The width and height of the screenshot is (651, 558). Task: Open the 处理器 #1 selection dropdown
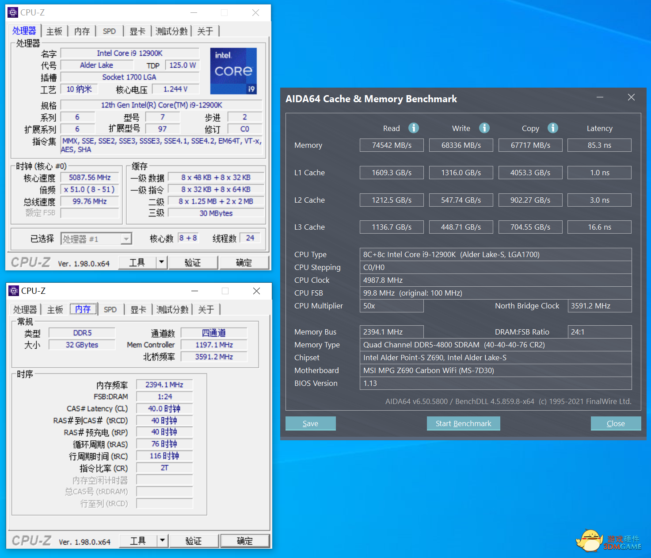click(x=126, y=239)
